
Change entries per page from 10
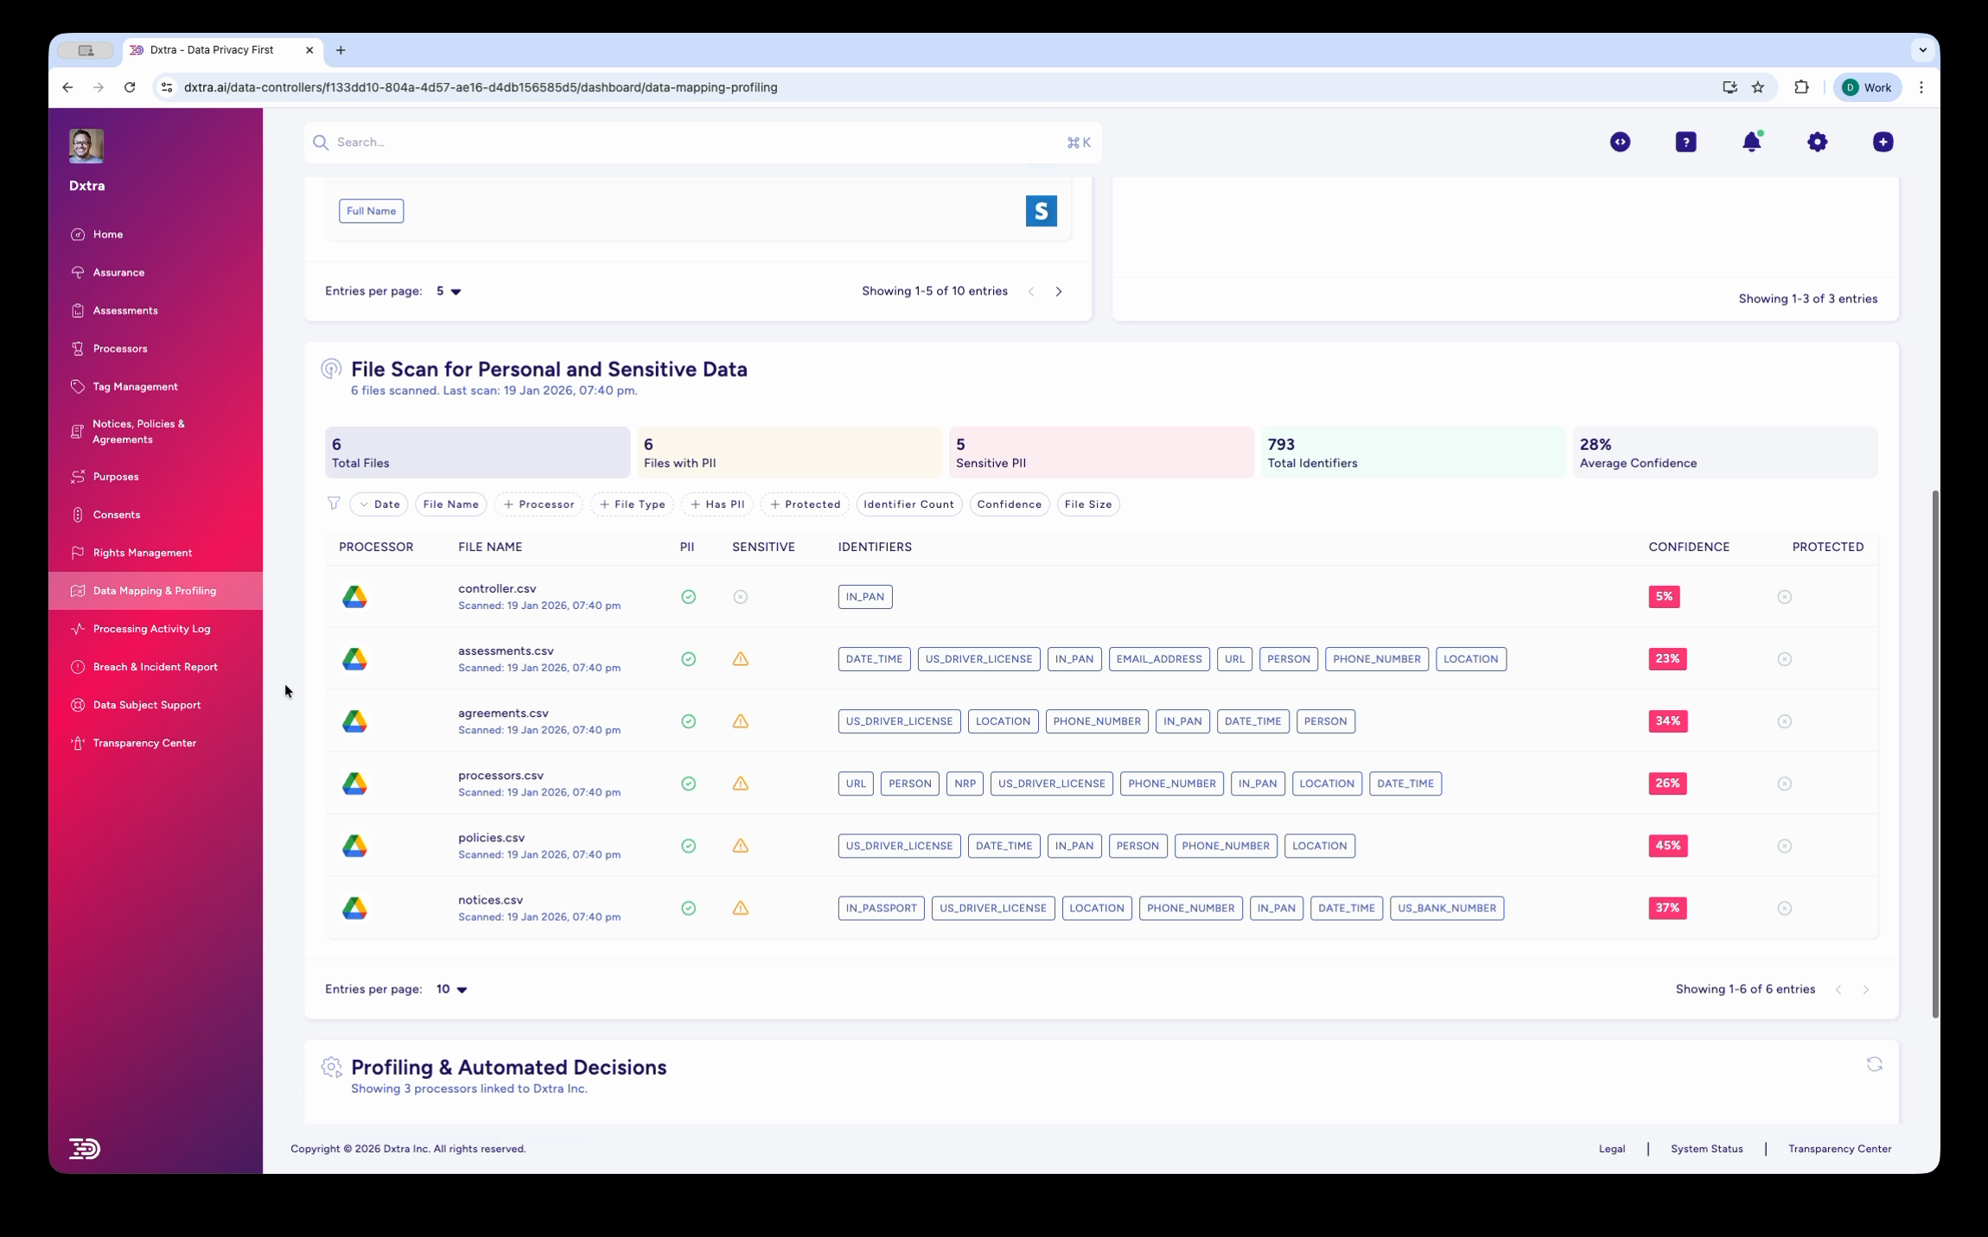pos(450,988)
